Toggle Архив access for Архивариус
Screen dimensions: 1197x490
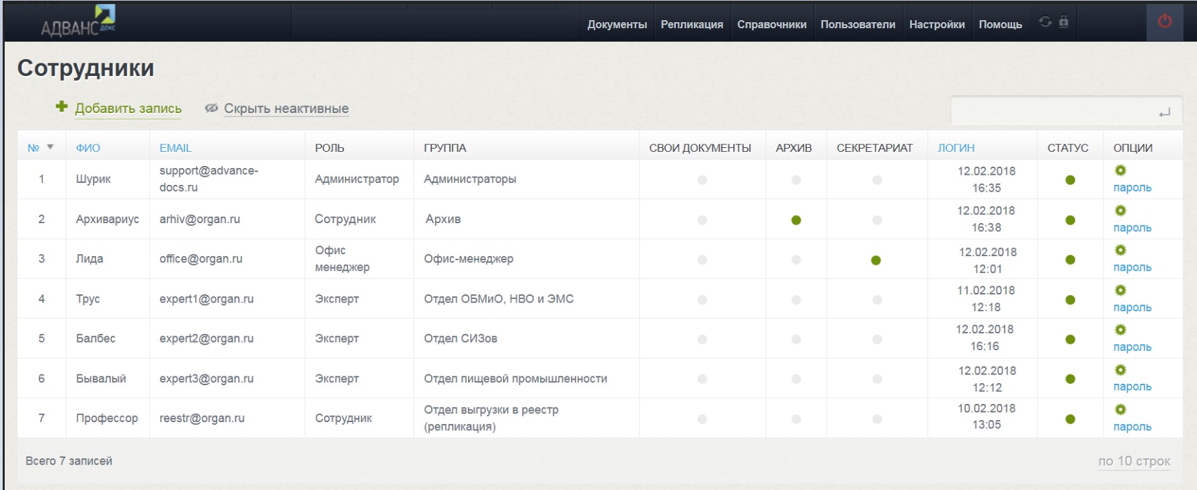point(796,220)
